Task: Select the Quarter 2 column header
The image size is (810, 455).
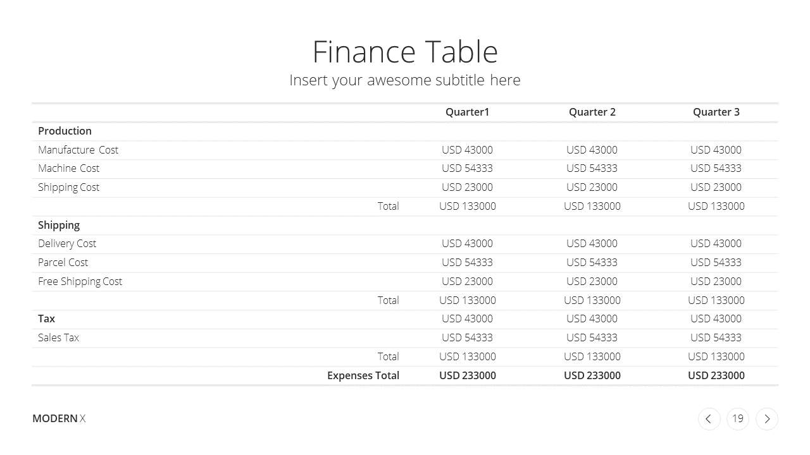Action: click(592, 112)
